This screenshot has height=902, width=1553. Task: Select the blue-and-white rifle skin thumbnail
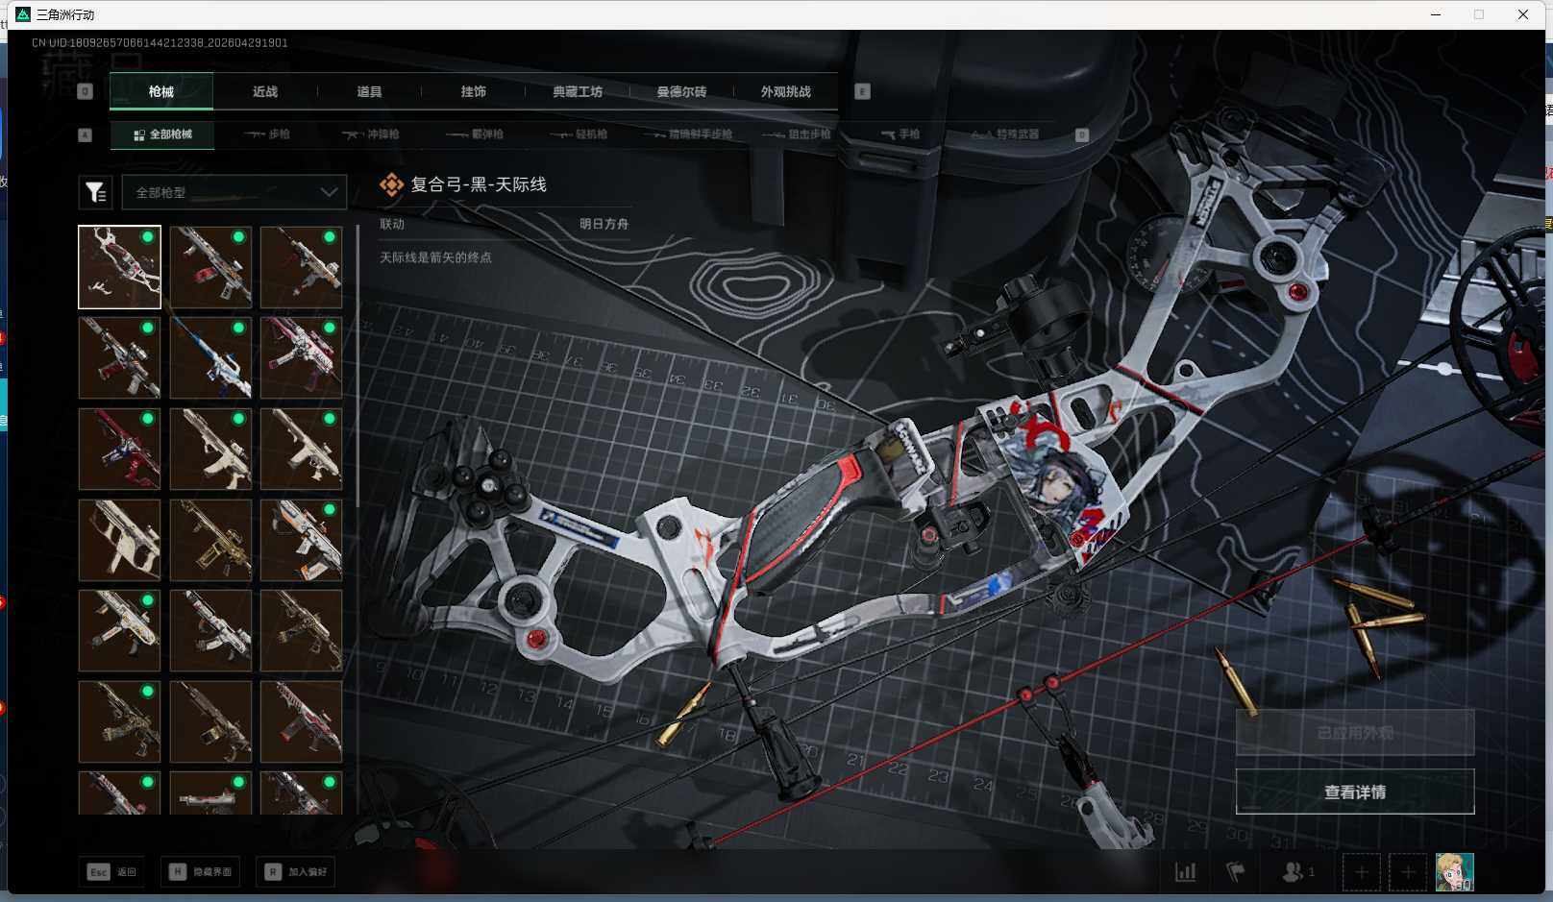pos(210,358)
